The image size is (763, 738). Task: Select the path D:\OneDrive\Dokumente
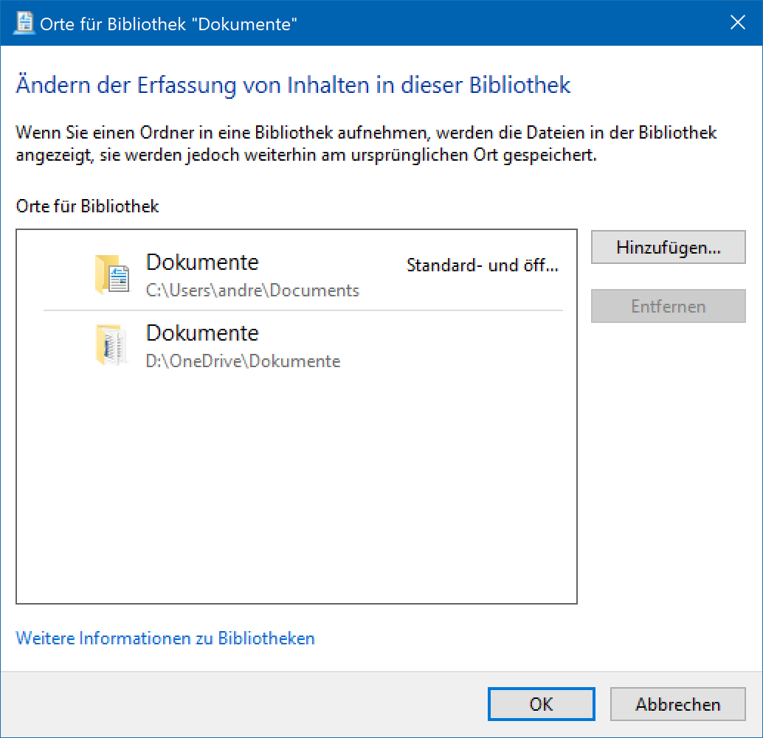pyautogui.click(x=244, y=361)
